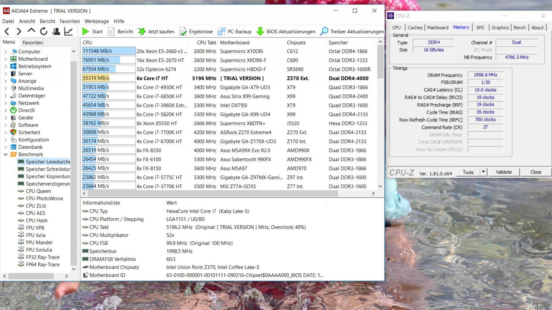Expand the Betriebssystem tree node
The height and width of the screenshot is (310, 552).
[x=6, y=66]
